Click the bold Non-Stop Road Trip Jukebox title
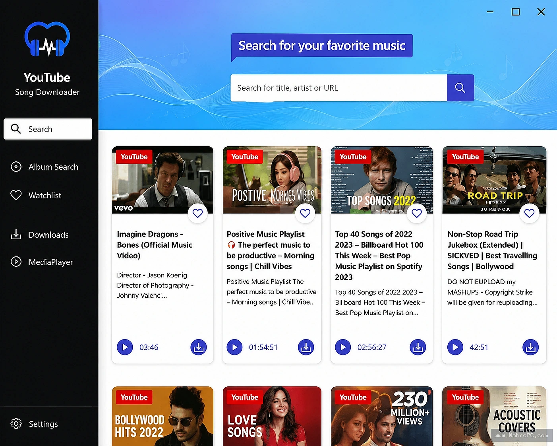 tap(492, 250)
